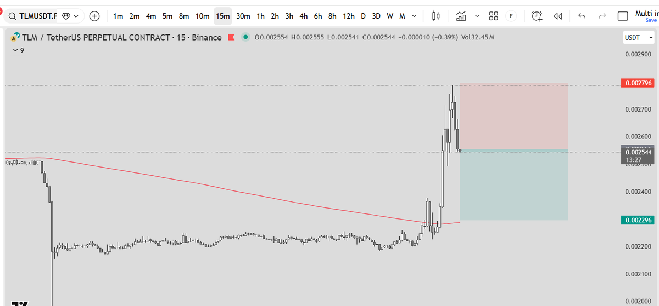Expand the timeframe list chevron after M
Screen dimensions: 659x306
[x=414, y=16]
